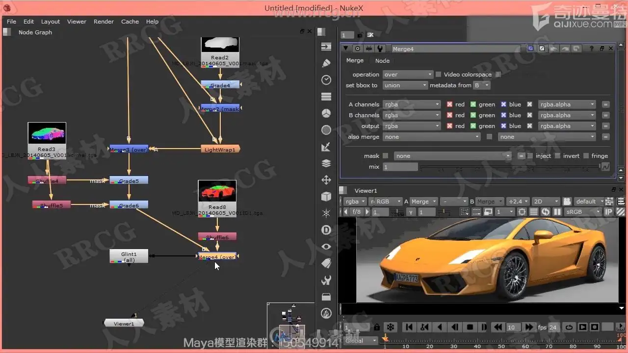
Task: Open the Views eye toolbar menu
Action: click(x=326, y=247)
